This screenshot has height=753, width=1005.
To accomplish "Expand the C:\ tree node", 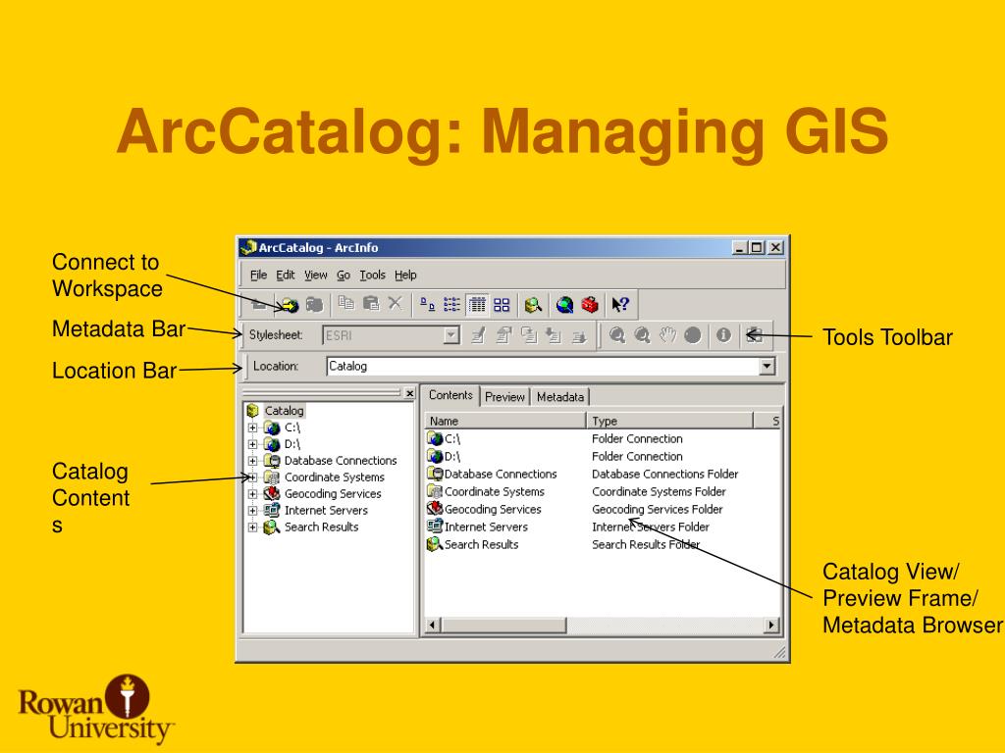I will pyautogui.click(x=252, y=427).
